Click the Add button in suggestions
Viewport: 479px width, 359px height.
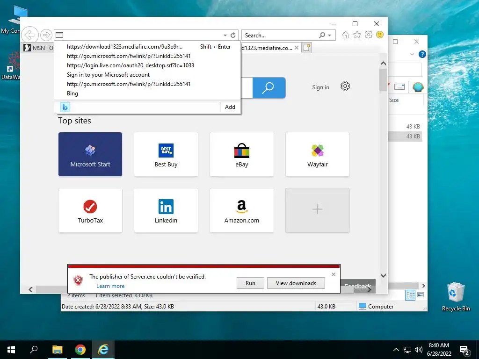pyautogui.click(x=230, y=107)
